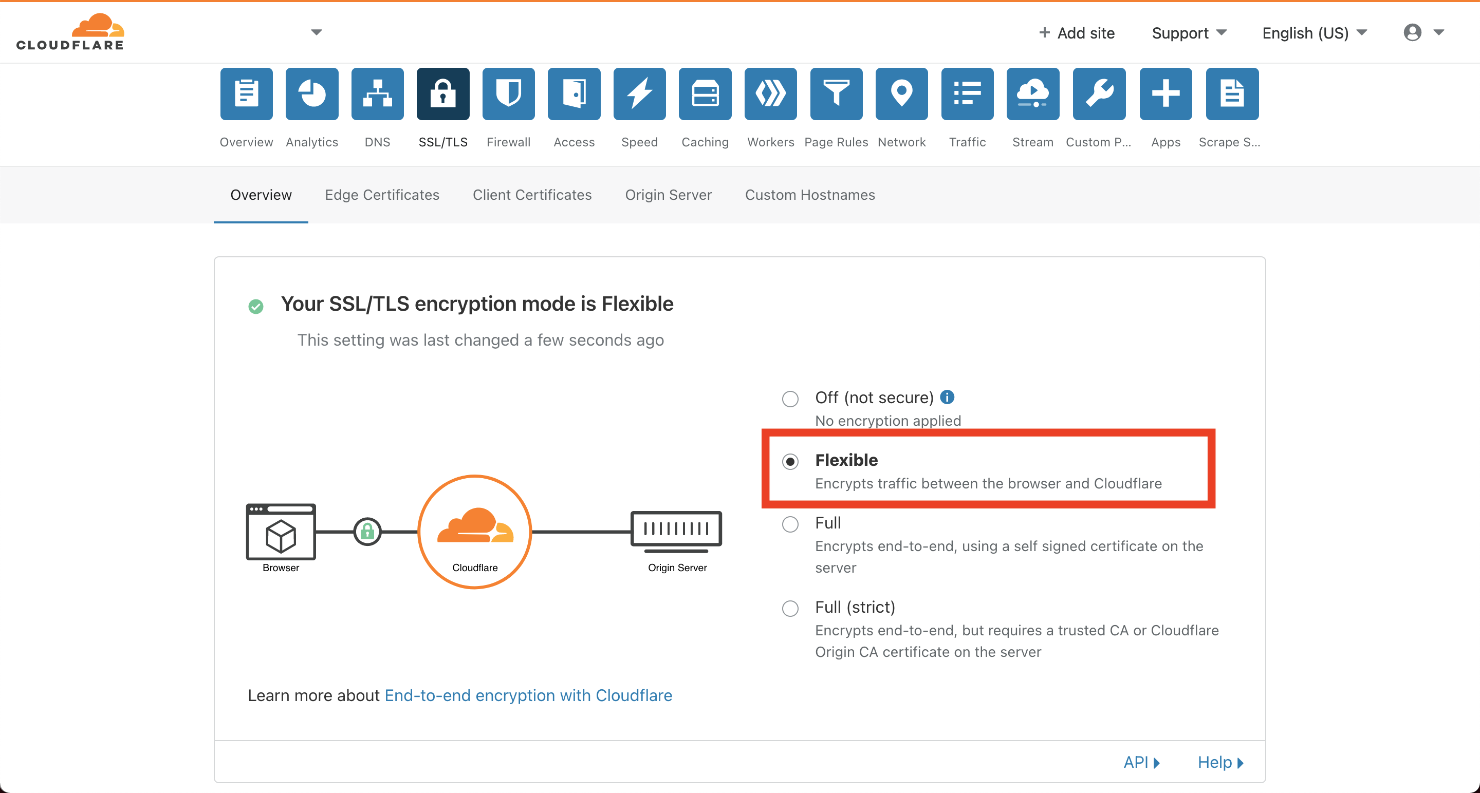Open the site selector dropdown arrow
Screen dimensions: 1480x793
(316, 32)
